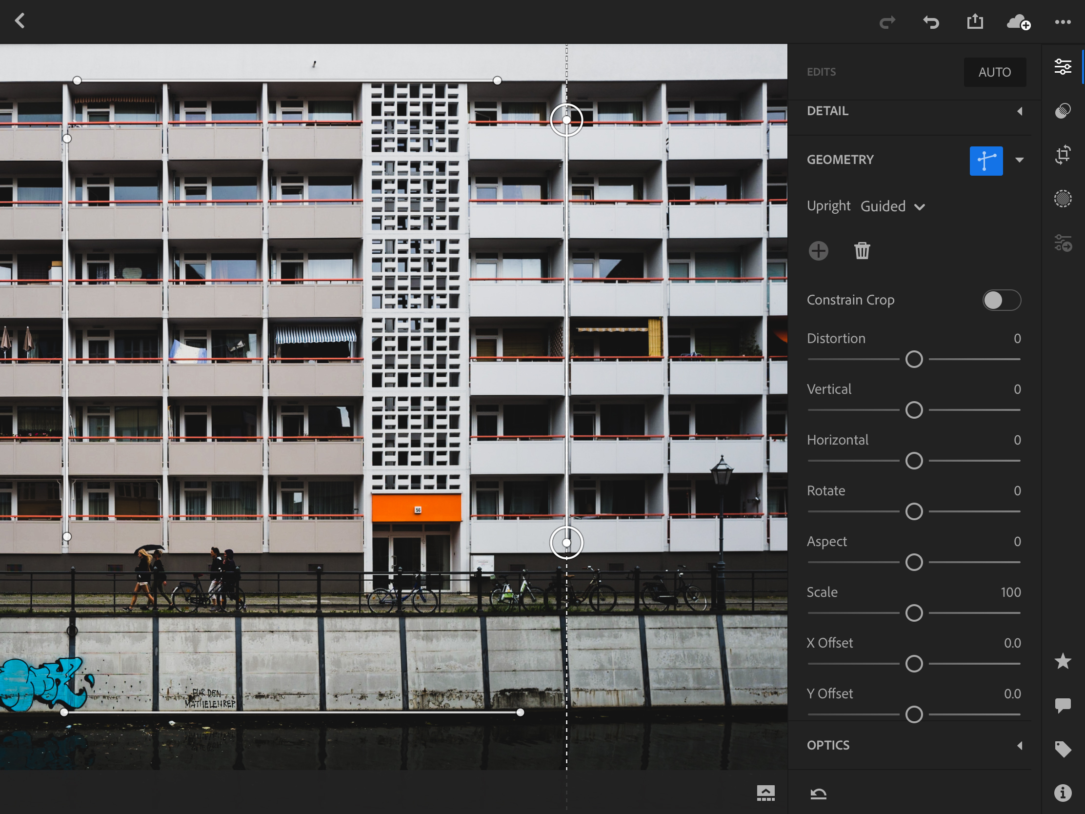Delete guides with the trash icon
Screen dimensions: 1085x814
tap(862, 251)
